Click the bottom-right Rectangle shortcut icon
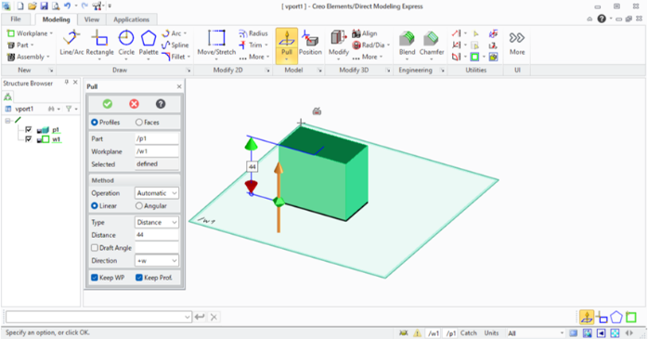Screen dimensions: 648x339 602,318
